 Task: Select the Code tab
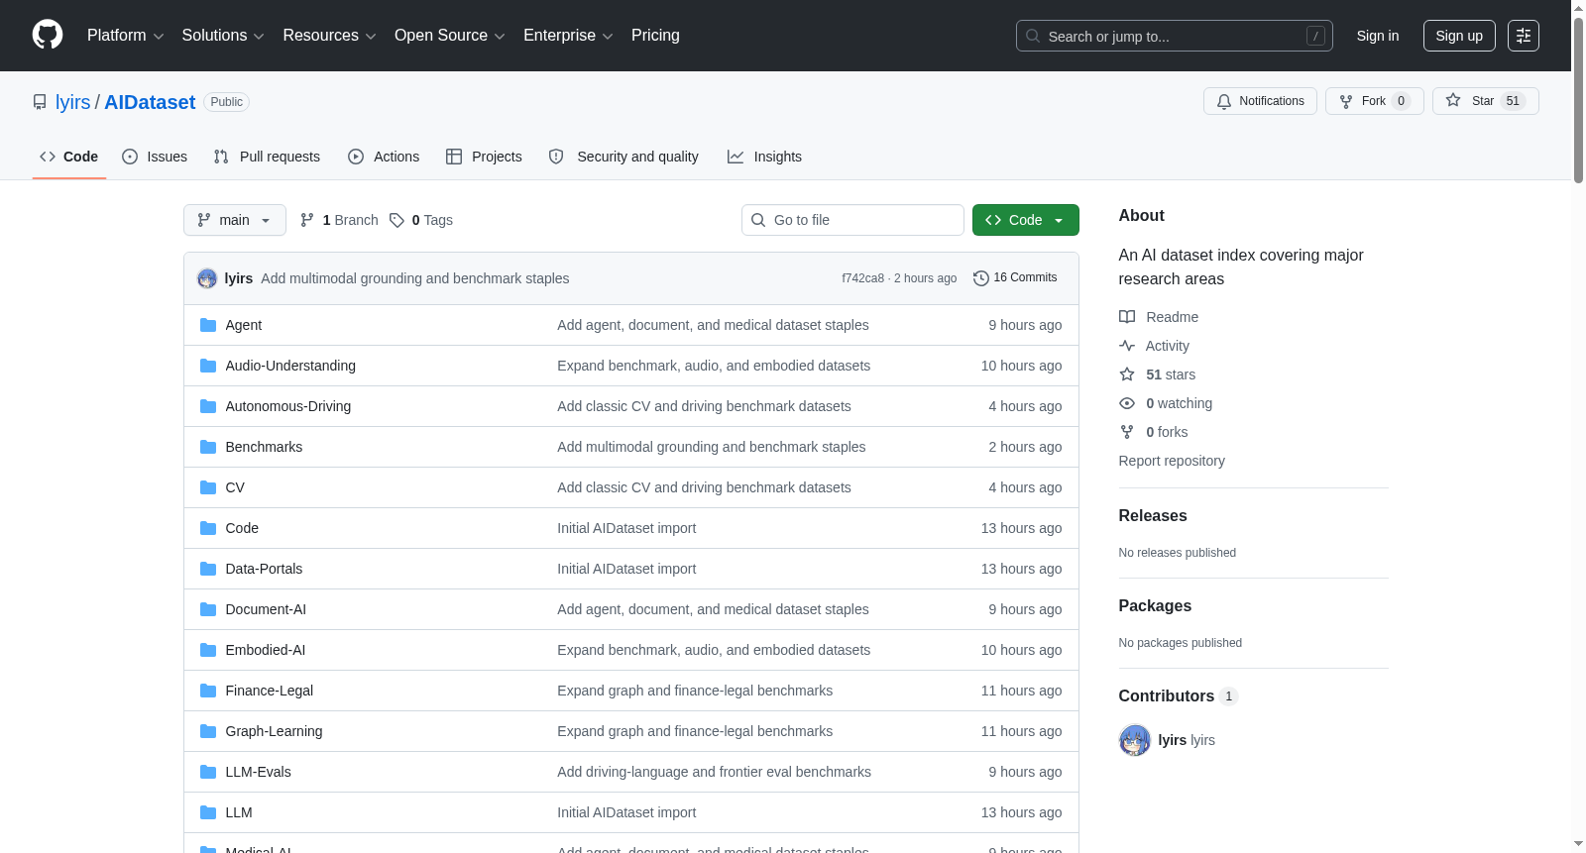(69, 157)
